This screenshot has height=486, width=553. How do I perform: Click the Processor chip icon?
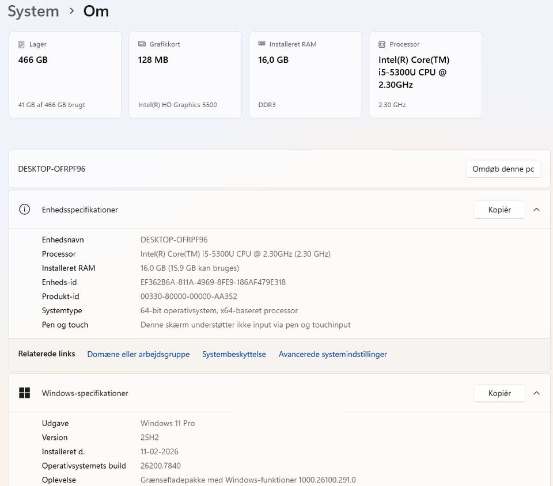(x=382, y=44)
